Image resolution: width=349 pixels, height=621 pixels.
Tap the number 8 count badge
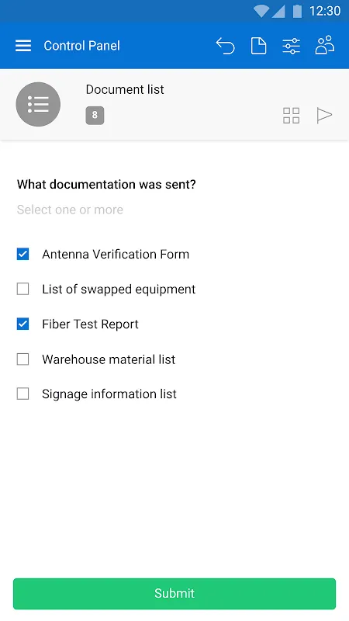[x=95, y=115]
